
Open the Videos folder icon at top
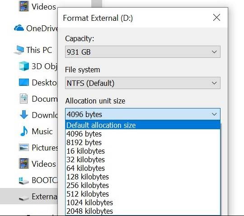point(24,6)
